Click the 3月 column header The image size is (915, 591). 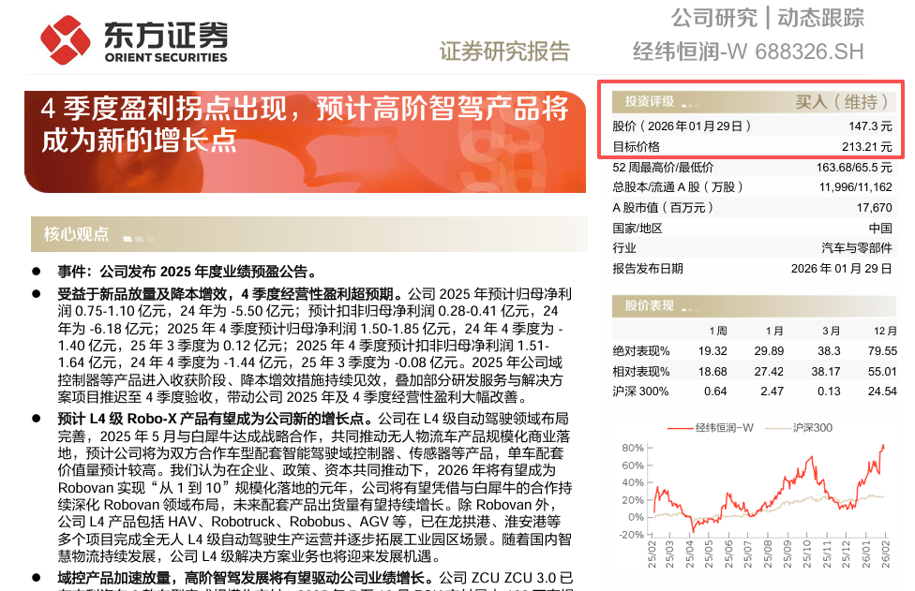pos(831,331)
